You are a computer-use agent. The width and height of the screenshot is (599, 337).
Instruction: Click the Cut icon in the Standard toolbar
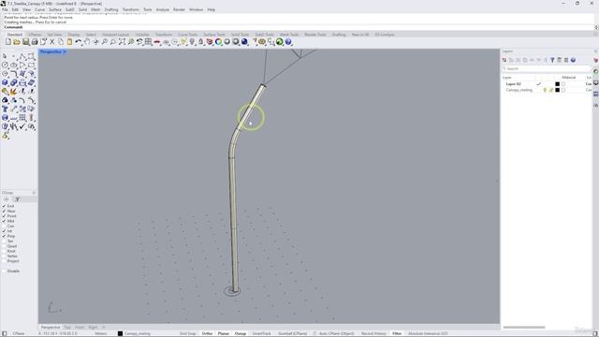tap(52, 41)
